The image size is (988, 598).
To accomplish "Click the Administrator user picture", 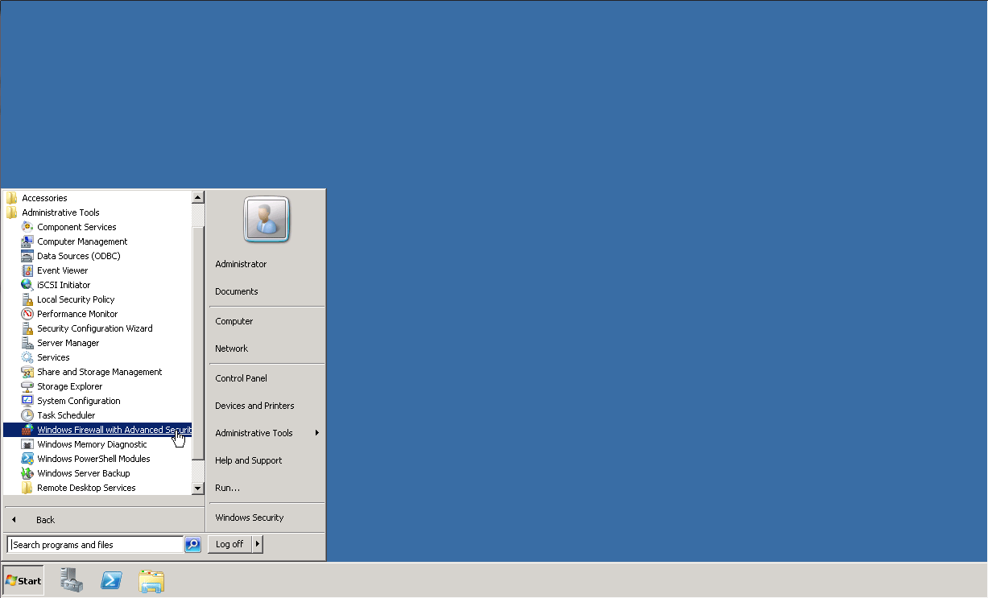I will coord(267,219).
